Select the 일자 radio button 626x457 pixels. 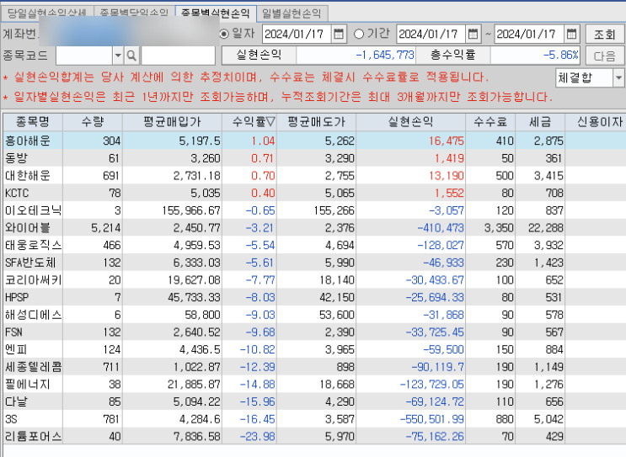point(224,35)
